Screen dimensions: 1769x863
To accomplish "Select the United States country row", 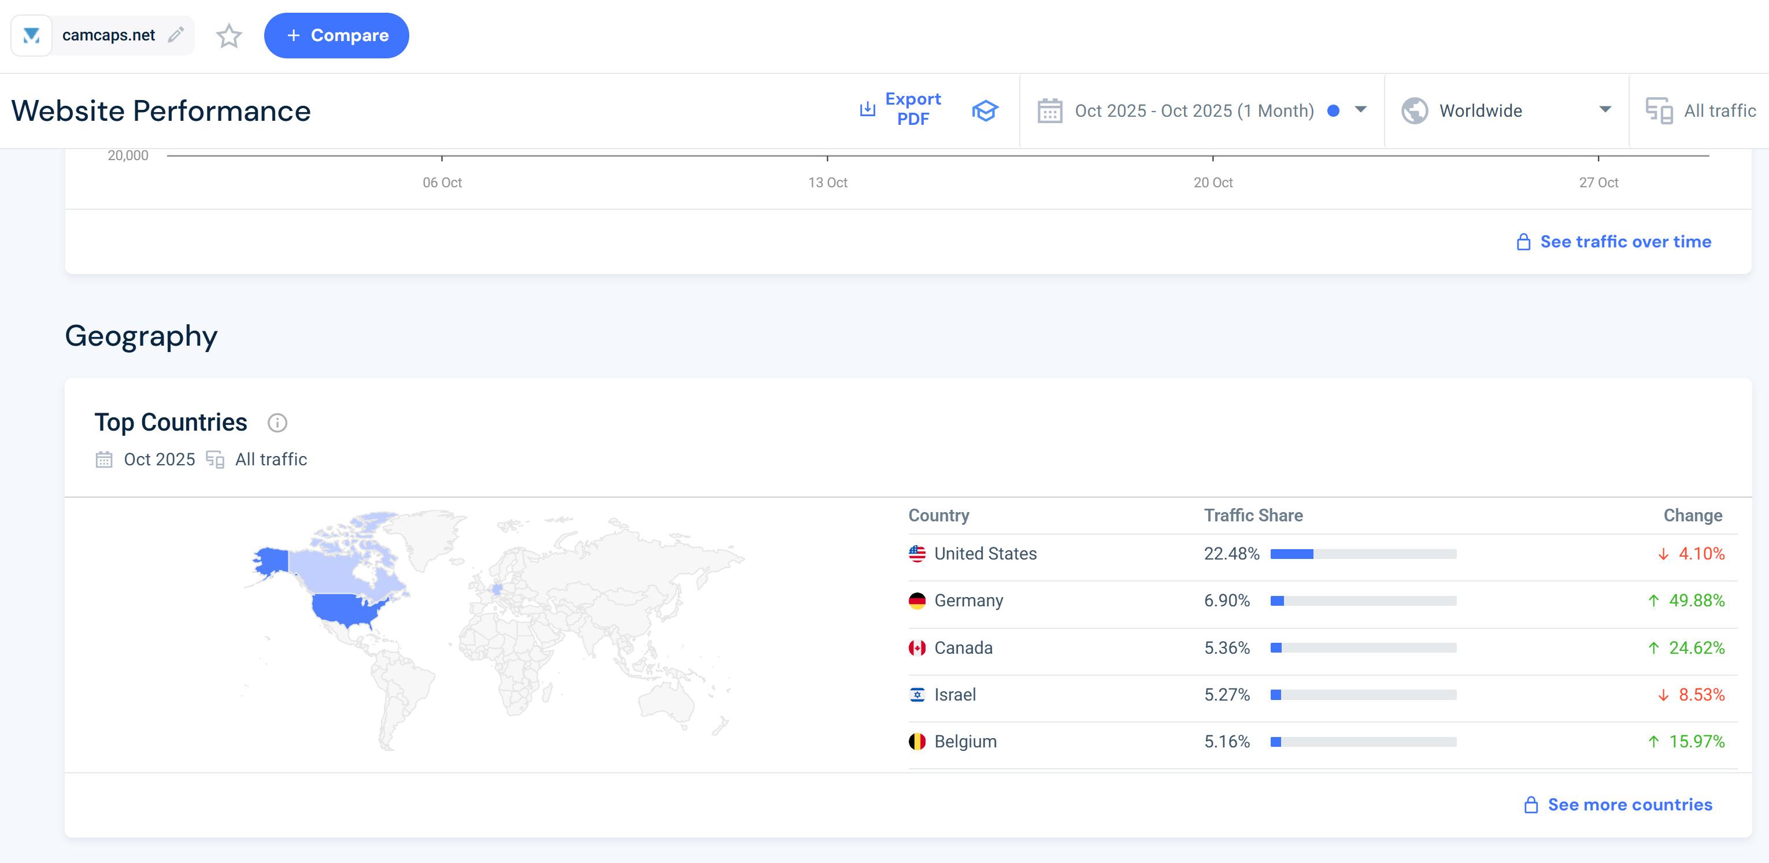I will click(985, 553).
